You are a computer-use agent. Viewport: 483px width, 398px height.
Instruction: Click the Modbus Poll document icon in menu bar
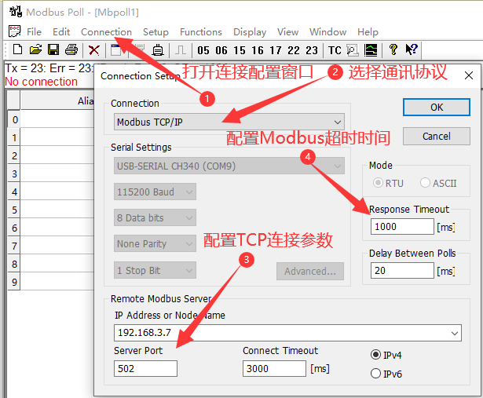click(14, 31)
